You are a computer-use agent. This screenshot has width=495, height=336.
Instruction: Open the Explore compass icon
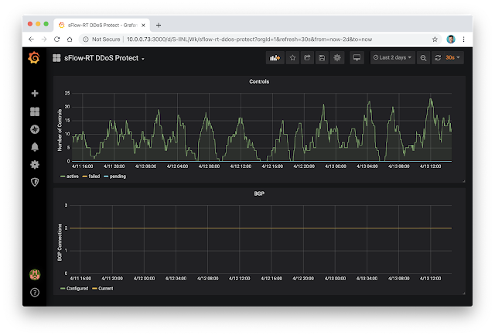coord(35,129)
